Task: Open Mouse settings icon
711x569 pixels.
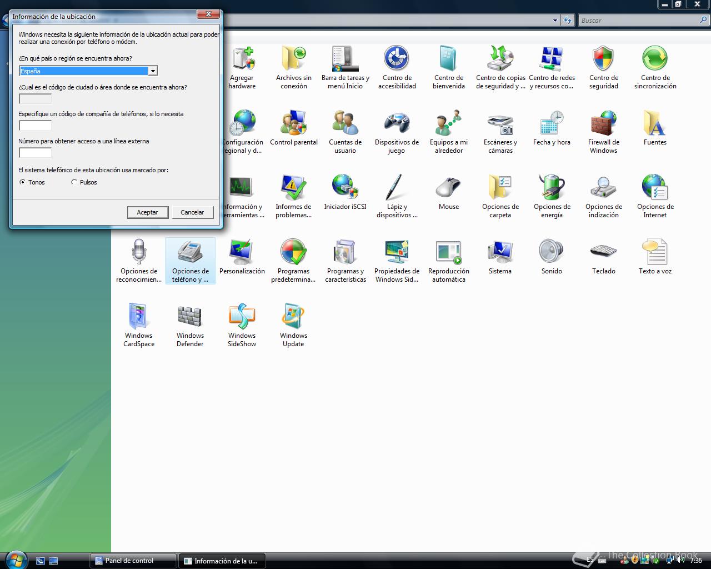Action: tap(448, 192)
